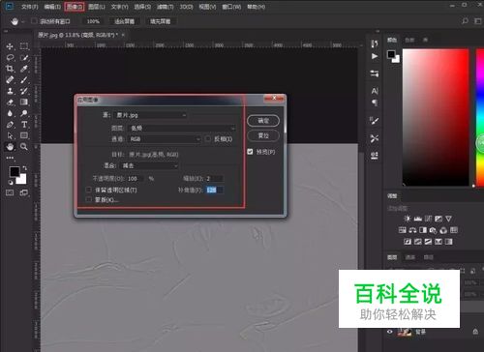
Task: Open the Character panel icon
Action: (375, 91)
